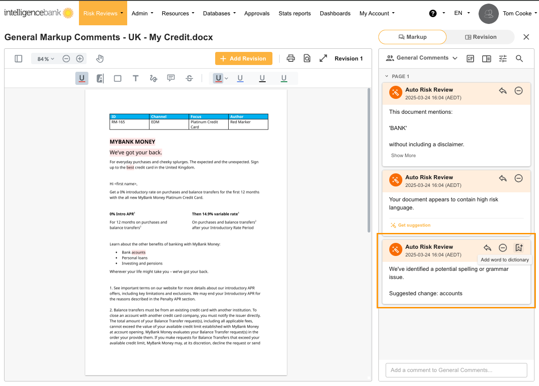Open the search comments magnifier icon
This screenshot has width=539, height=386.
[x=519, y=58]
